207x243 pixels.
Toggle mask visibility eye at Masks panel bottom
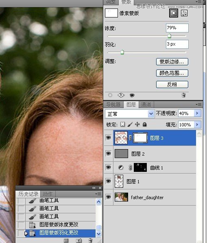132,95
